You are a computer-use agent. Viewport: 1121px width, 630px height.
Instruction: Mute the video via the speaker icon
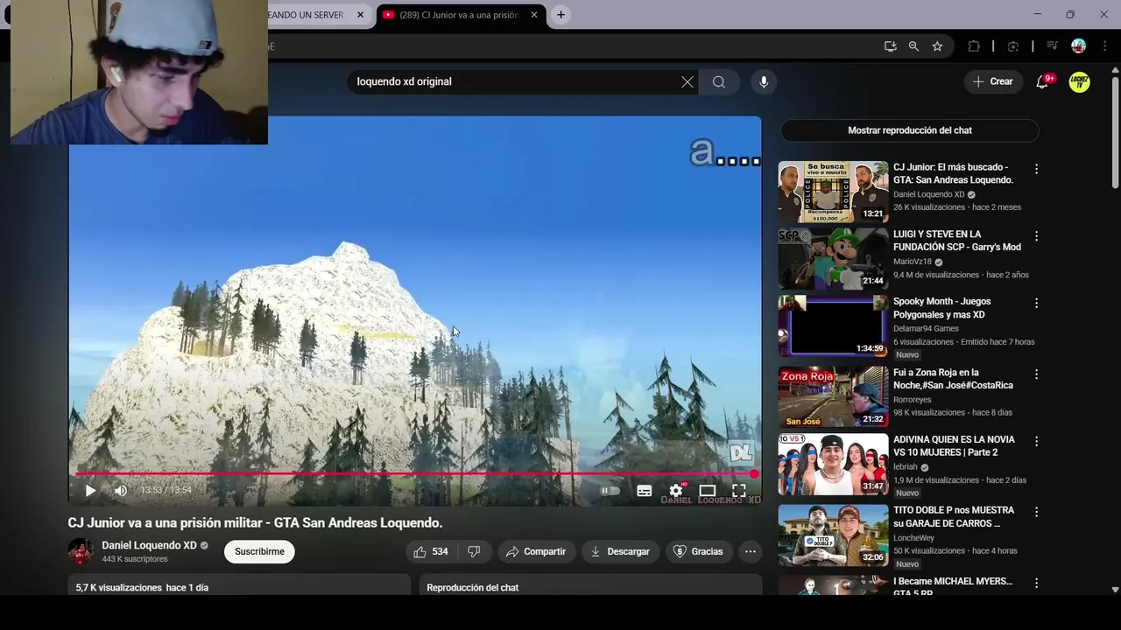(x=121, y=491)
